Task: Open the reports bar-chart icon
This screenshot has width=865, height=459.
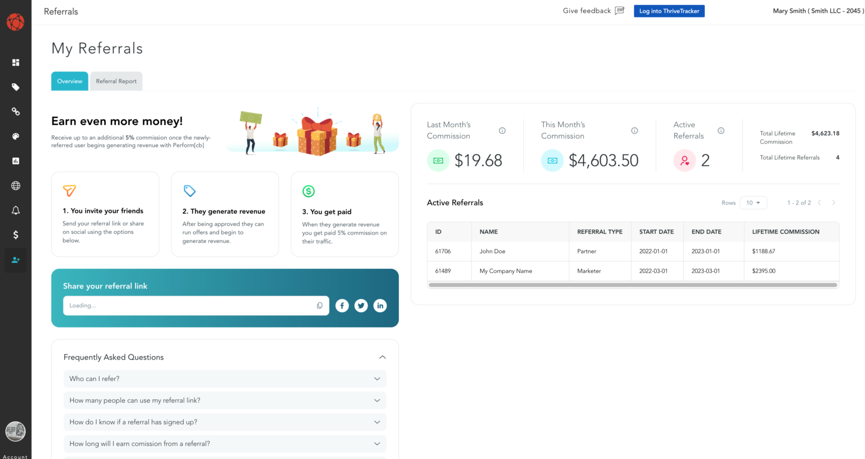Action: pyautogui.click(x=15, y=161)
